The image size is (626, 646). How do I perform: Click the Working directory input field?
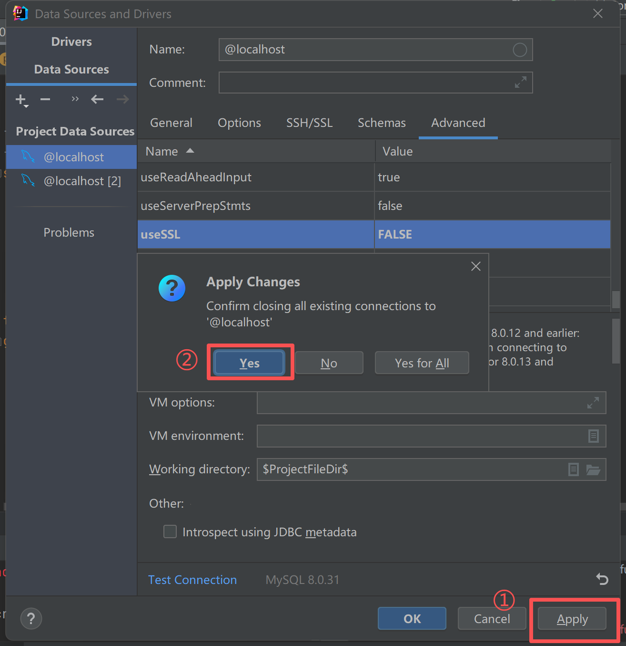[431, 469]
